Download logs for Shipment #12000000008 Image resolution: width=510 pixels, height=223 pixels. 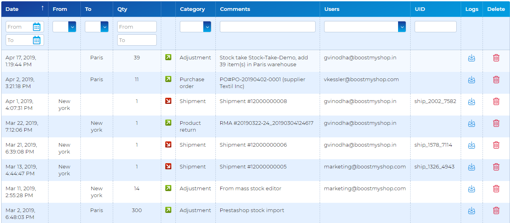(x=471, y=101)
